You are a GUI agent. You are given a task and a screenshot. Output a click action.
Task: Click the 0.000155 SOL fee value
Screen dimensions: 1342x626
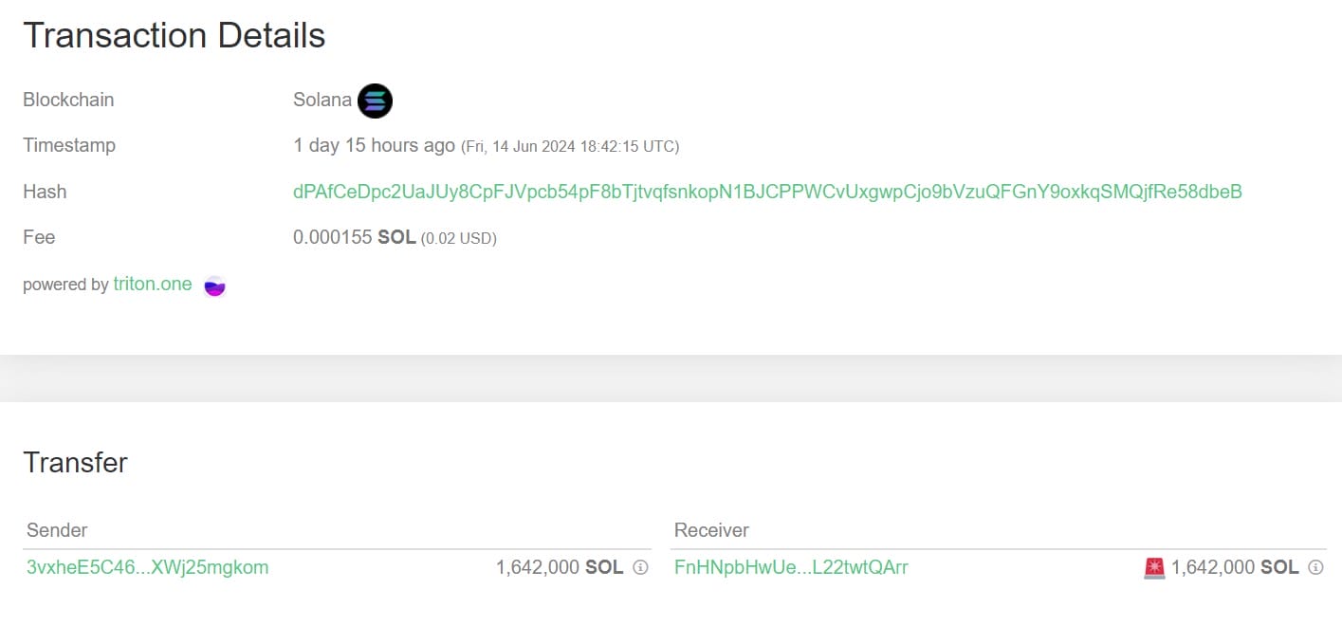(x=354, y=237)
